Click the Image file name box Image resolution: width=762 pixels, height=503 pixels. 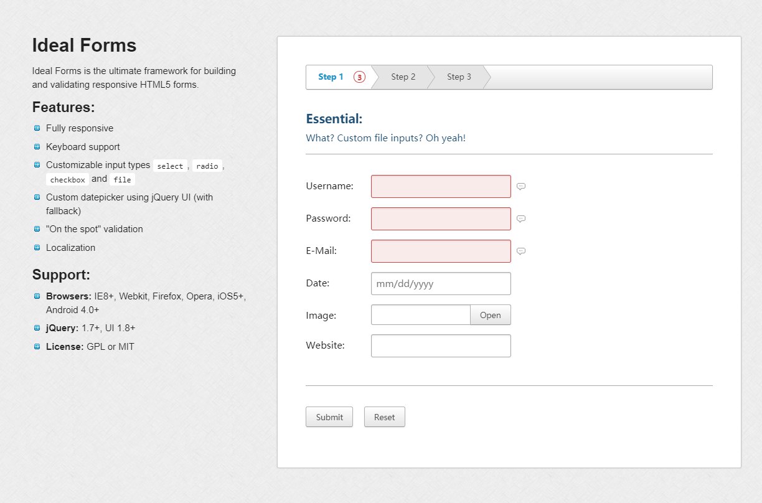(x=420, y=315)
